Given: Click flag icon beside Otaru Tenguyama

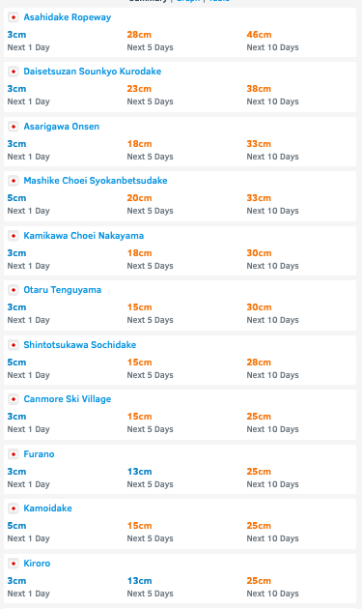Looking at the screenshot, I should point(14,290).
